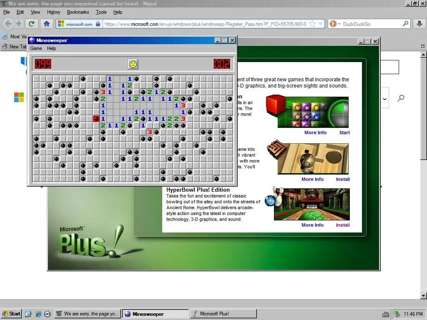Viewport: 427px width, 320px height.
Task: Expand the chevron dropdown on the web page
Action: click(x=384, y=99)
